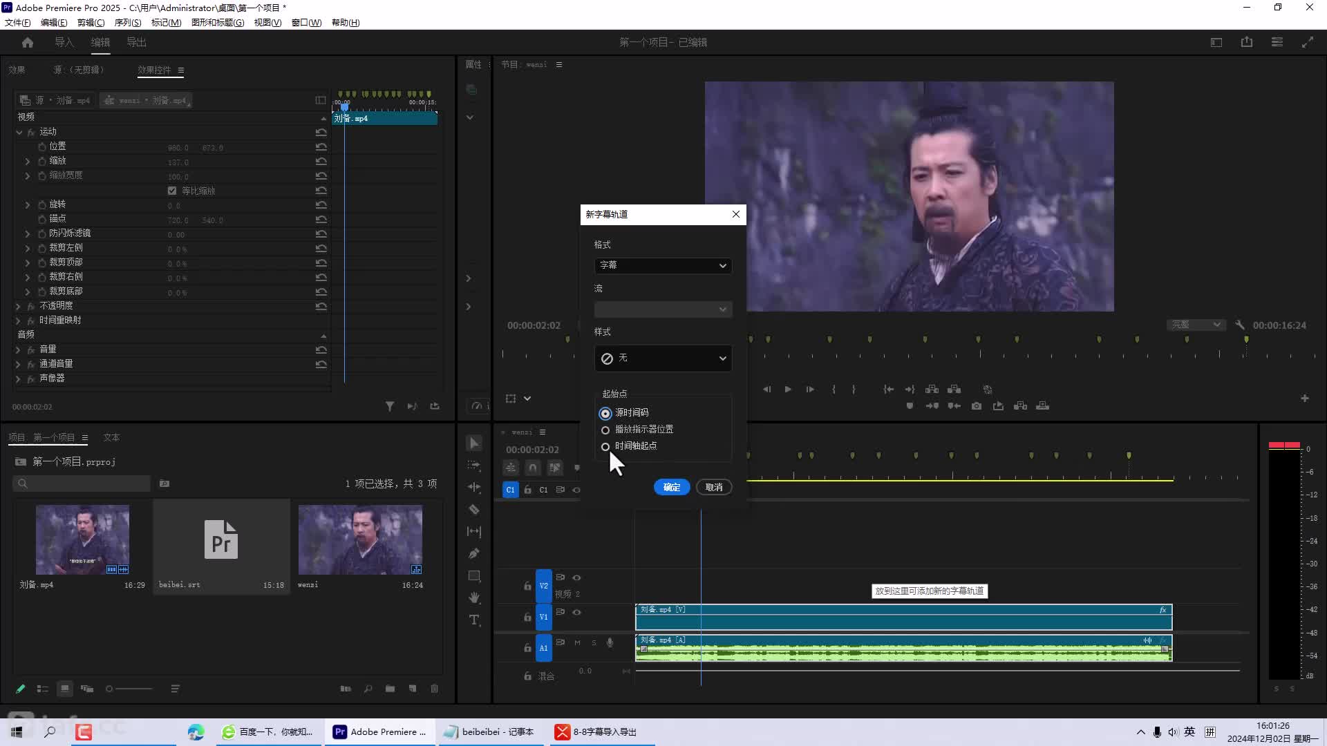Close the 新字幕轨道 dialog
1327x746 pixels.
click(x=736, y=214)
